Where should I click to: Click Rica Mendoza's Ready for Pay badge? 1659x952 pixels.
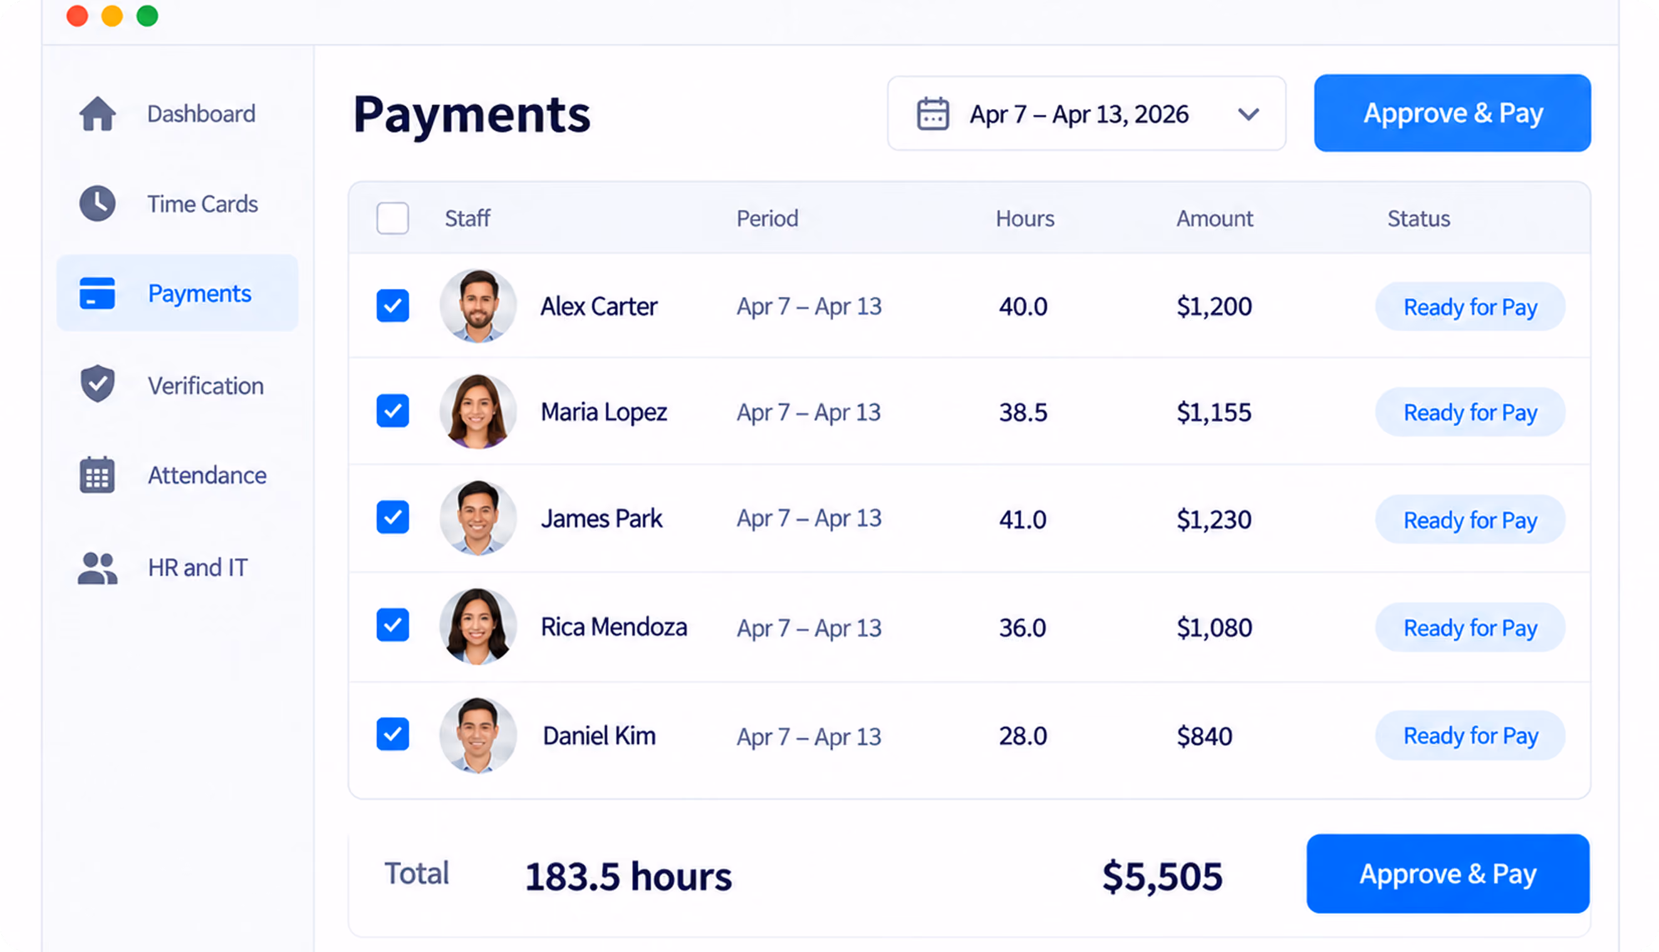pyautogui.click(x=1470, y=628)
